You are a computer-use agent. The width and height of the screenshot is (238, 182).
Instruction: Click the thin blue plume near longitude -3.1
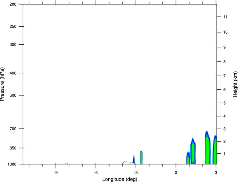[134, 159]
